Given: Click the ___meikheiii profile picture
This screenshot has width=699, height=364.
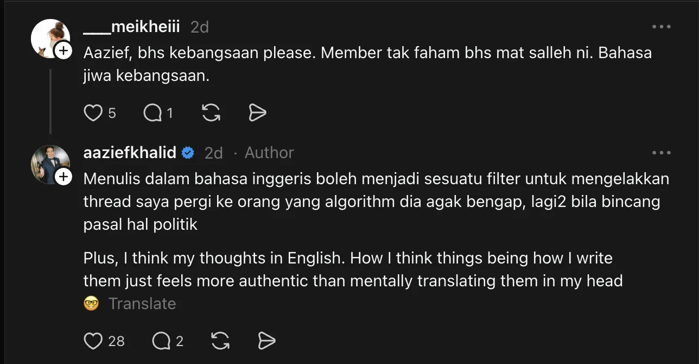Looking at the screenshot, I should click(48, 37).
